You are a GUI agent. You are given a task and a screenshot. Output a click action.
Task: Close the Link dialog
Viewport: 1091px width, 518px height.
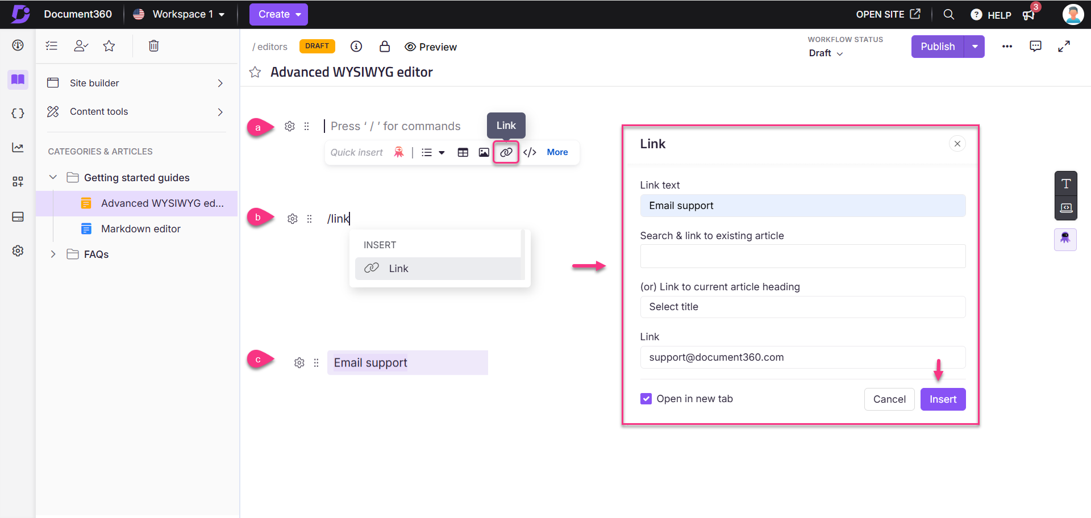pos(957,144)
